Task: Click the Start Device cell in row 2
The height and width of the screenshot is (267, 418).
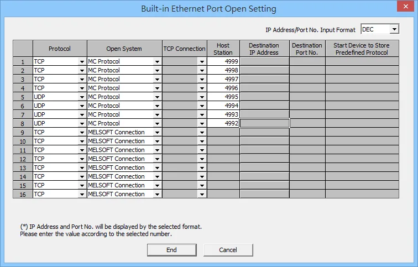Action: point(362,70)
